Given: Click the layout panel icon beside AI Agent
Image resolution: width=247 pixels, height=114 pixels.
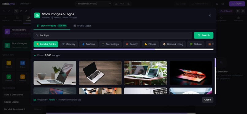Looking at the screenshot, I should click(238, 11).
